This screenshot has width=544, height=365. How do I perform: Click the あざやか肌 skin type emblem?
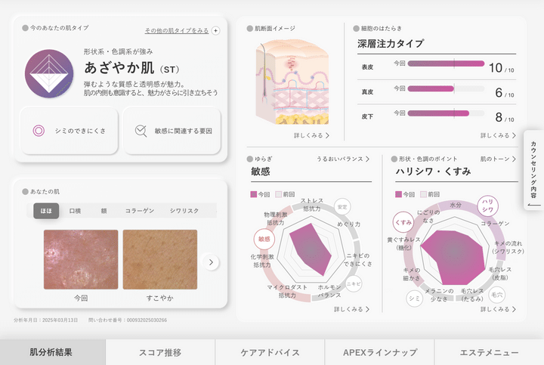(x=49, y=76)
